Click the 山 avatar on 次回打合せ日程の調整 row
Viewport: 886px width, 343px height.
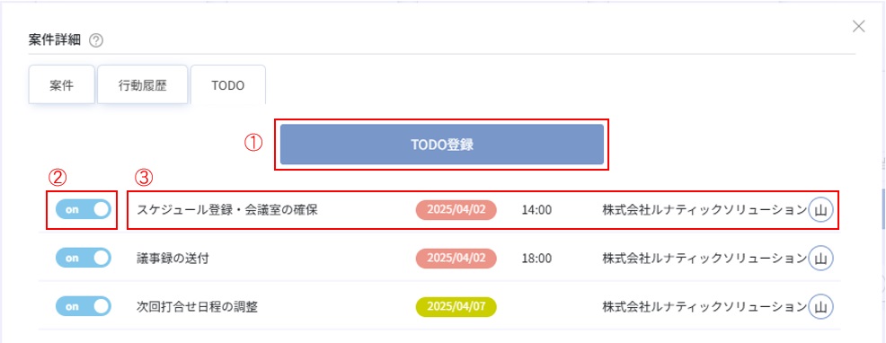point(821,307)
